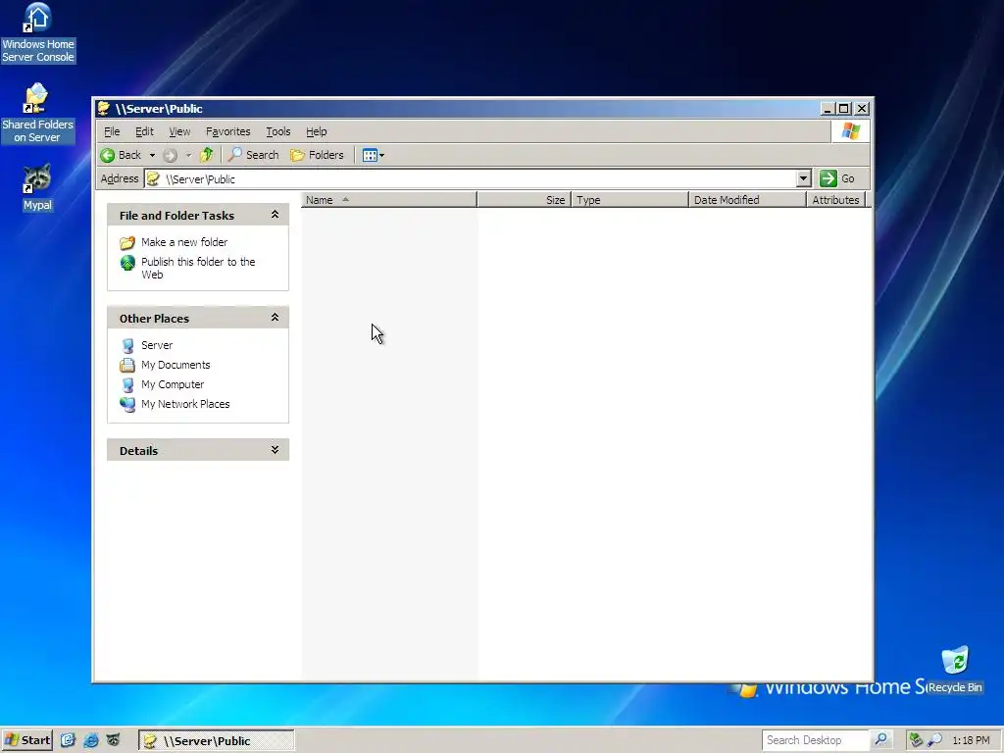
Task: Expand the Details panel
Action: [275, 450]
